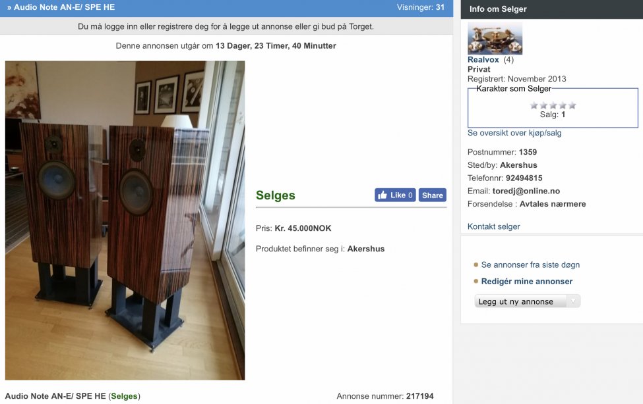Click the bullet beside Se annonser fra siste døgn
The width and height of the screenshot is (643, 404).
tap(475, 265)
